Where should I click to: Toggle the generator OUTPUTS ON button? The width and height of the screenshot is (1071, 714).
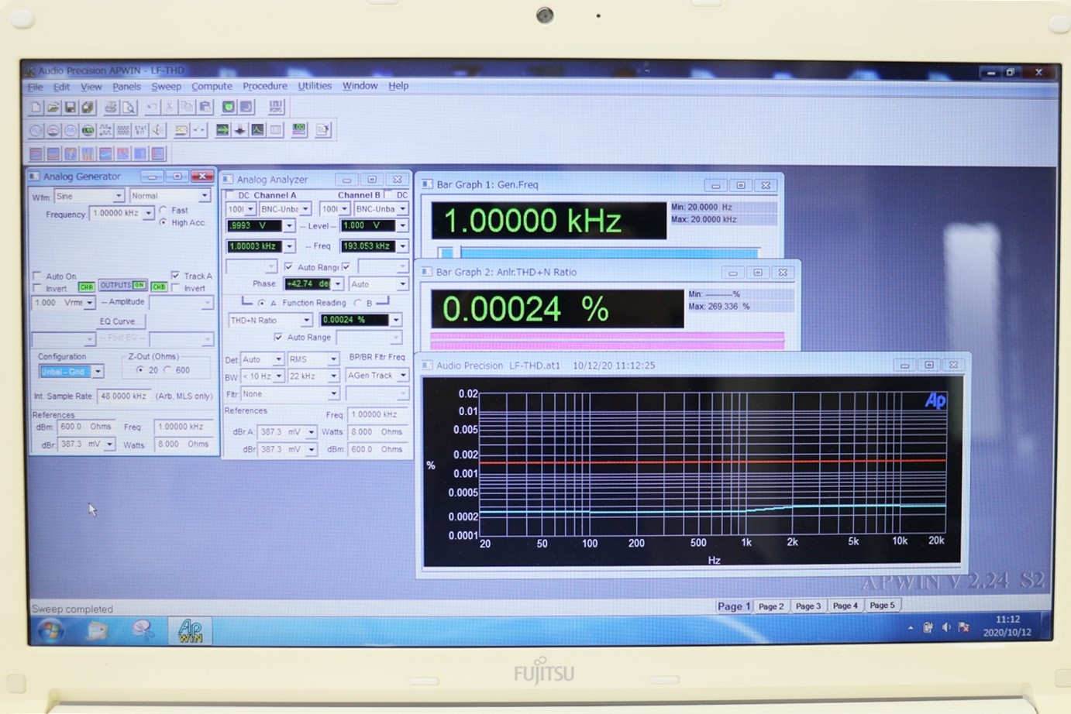click(x=122, y=286)
